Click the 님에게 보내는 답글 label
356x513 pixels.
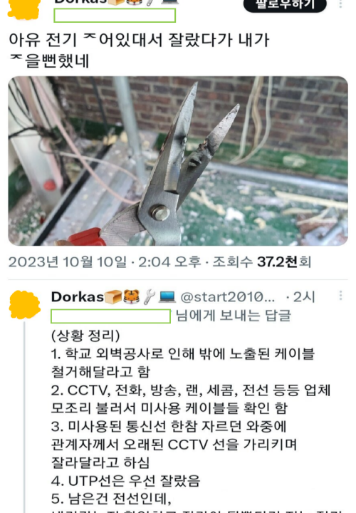pos(233,316)
